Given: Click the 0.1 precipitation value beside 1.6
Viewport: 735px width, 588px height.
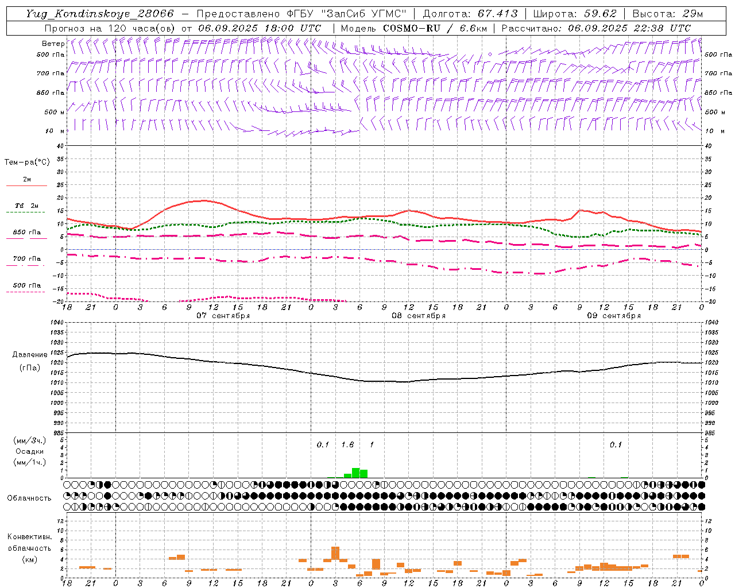Looking at the screenshot, I should [323, 445].
